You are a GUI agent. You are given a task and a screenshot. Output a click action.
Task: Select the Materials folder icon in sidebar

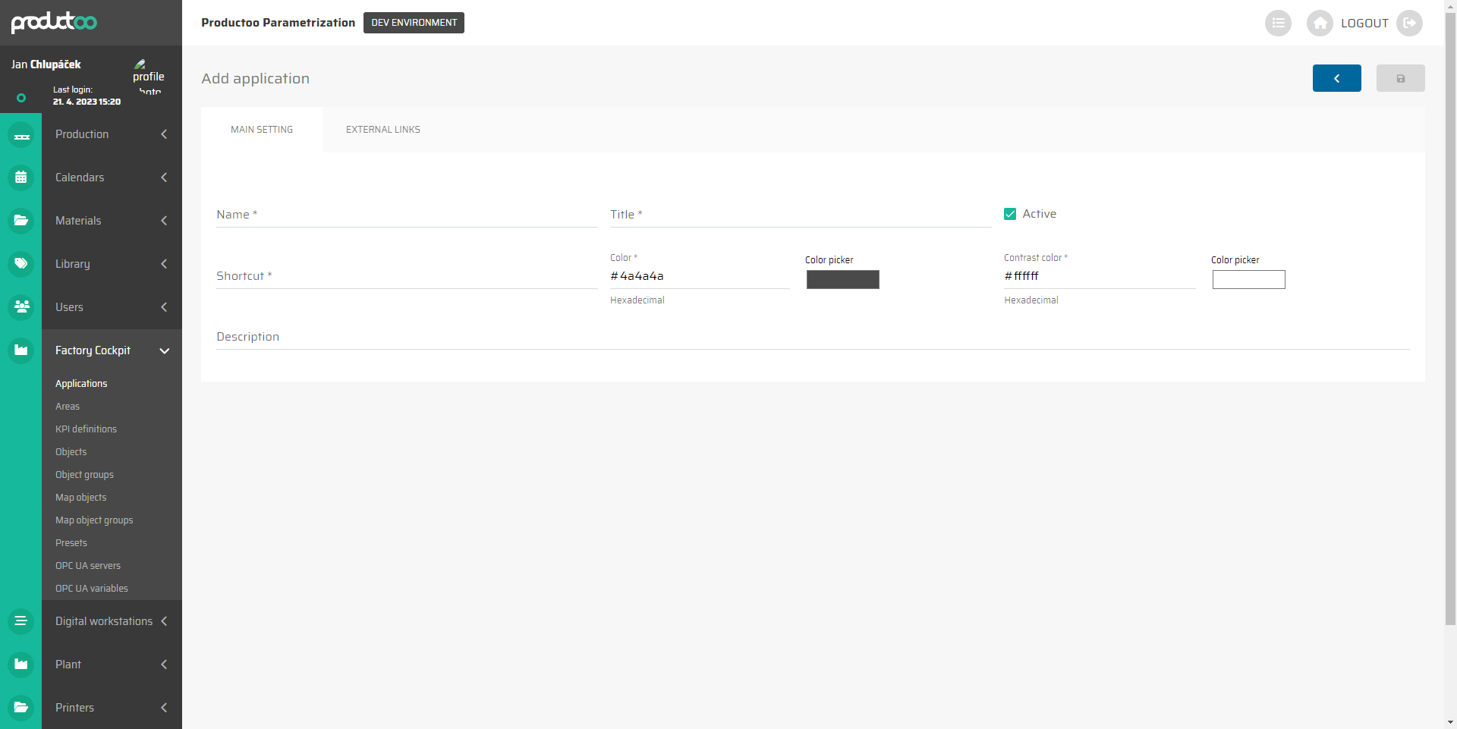pyautogui.click(x=21, y=221)
